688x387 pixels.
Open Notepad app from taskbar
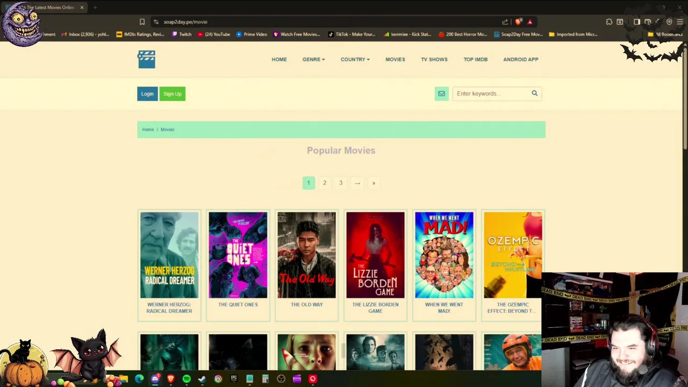tap(249, 379)
